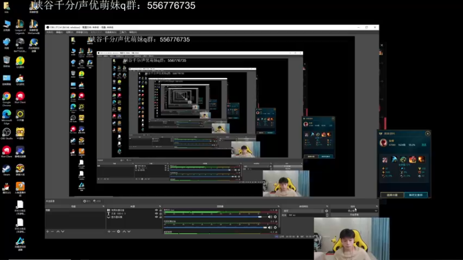Open Microsoft Edge desktop shortcut
Screen dimensions: 463x260
[6, 117]
